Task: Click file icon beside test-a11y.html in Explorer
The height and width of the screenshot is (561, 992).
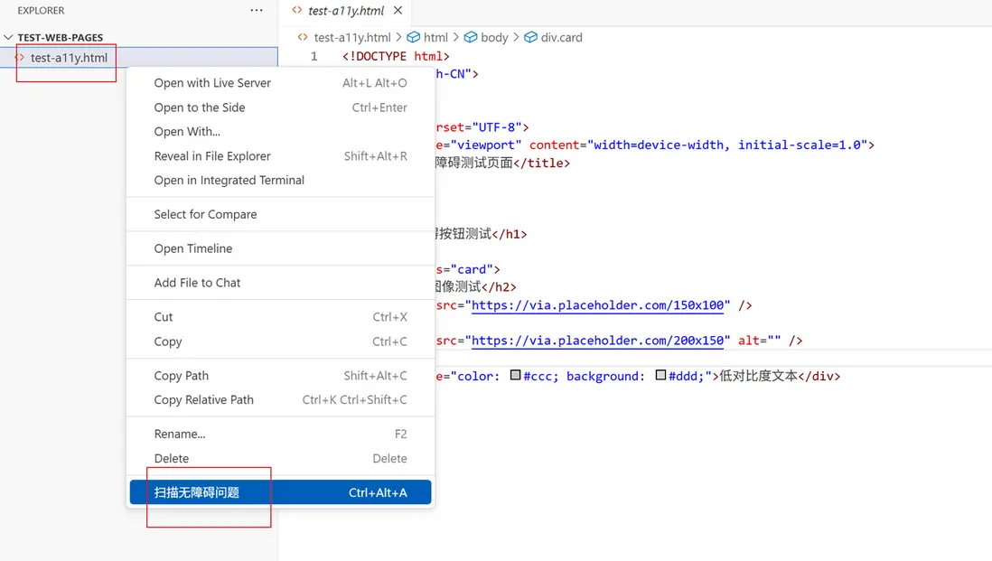Action: pyautogui.click(x=20, y=58)
